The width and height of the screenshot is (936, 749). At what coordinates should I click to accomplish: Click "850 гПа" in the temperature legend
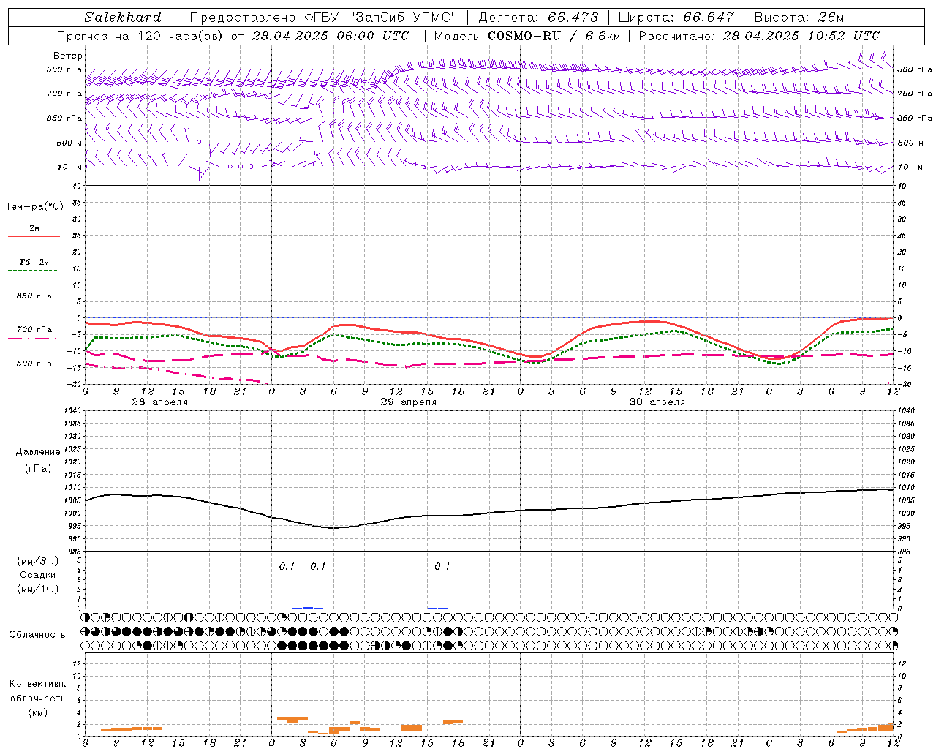[34, 296]
